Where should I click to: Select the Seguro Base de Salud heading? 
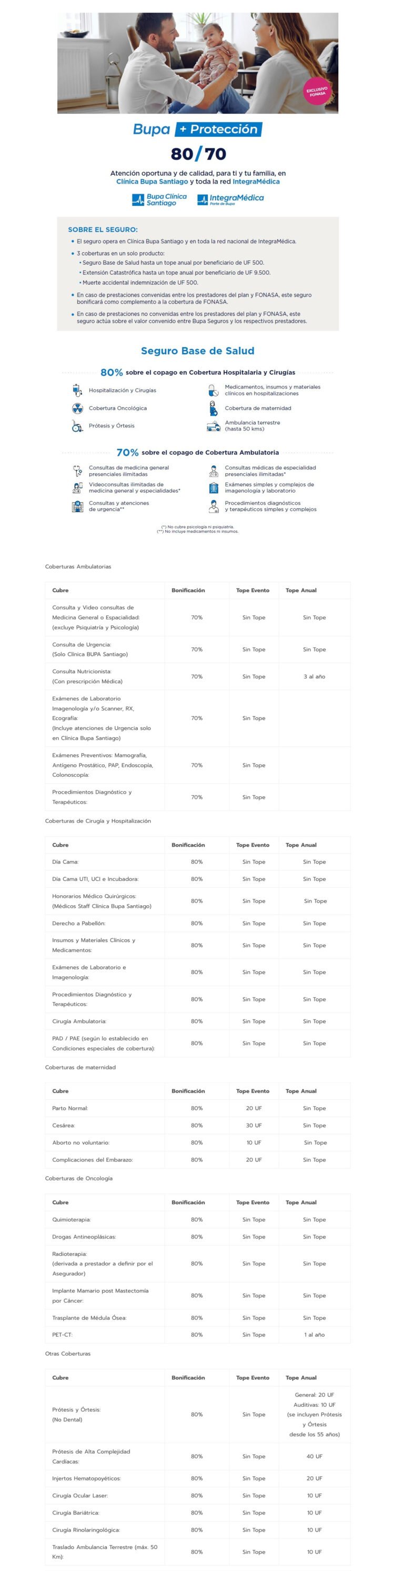197,351
